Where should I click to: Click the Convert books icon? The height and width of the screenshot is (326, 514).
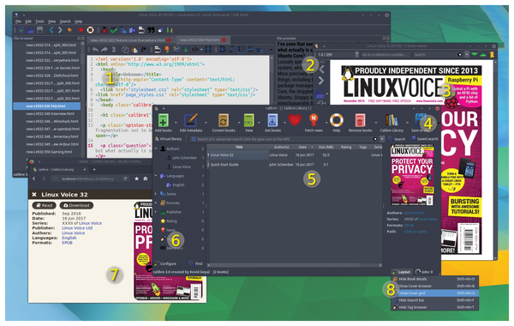coord(224,120)
